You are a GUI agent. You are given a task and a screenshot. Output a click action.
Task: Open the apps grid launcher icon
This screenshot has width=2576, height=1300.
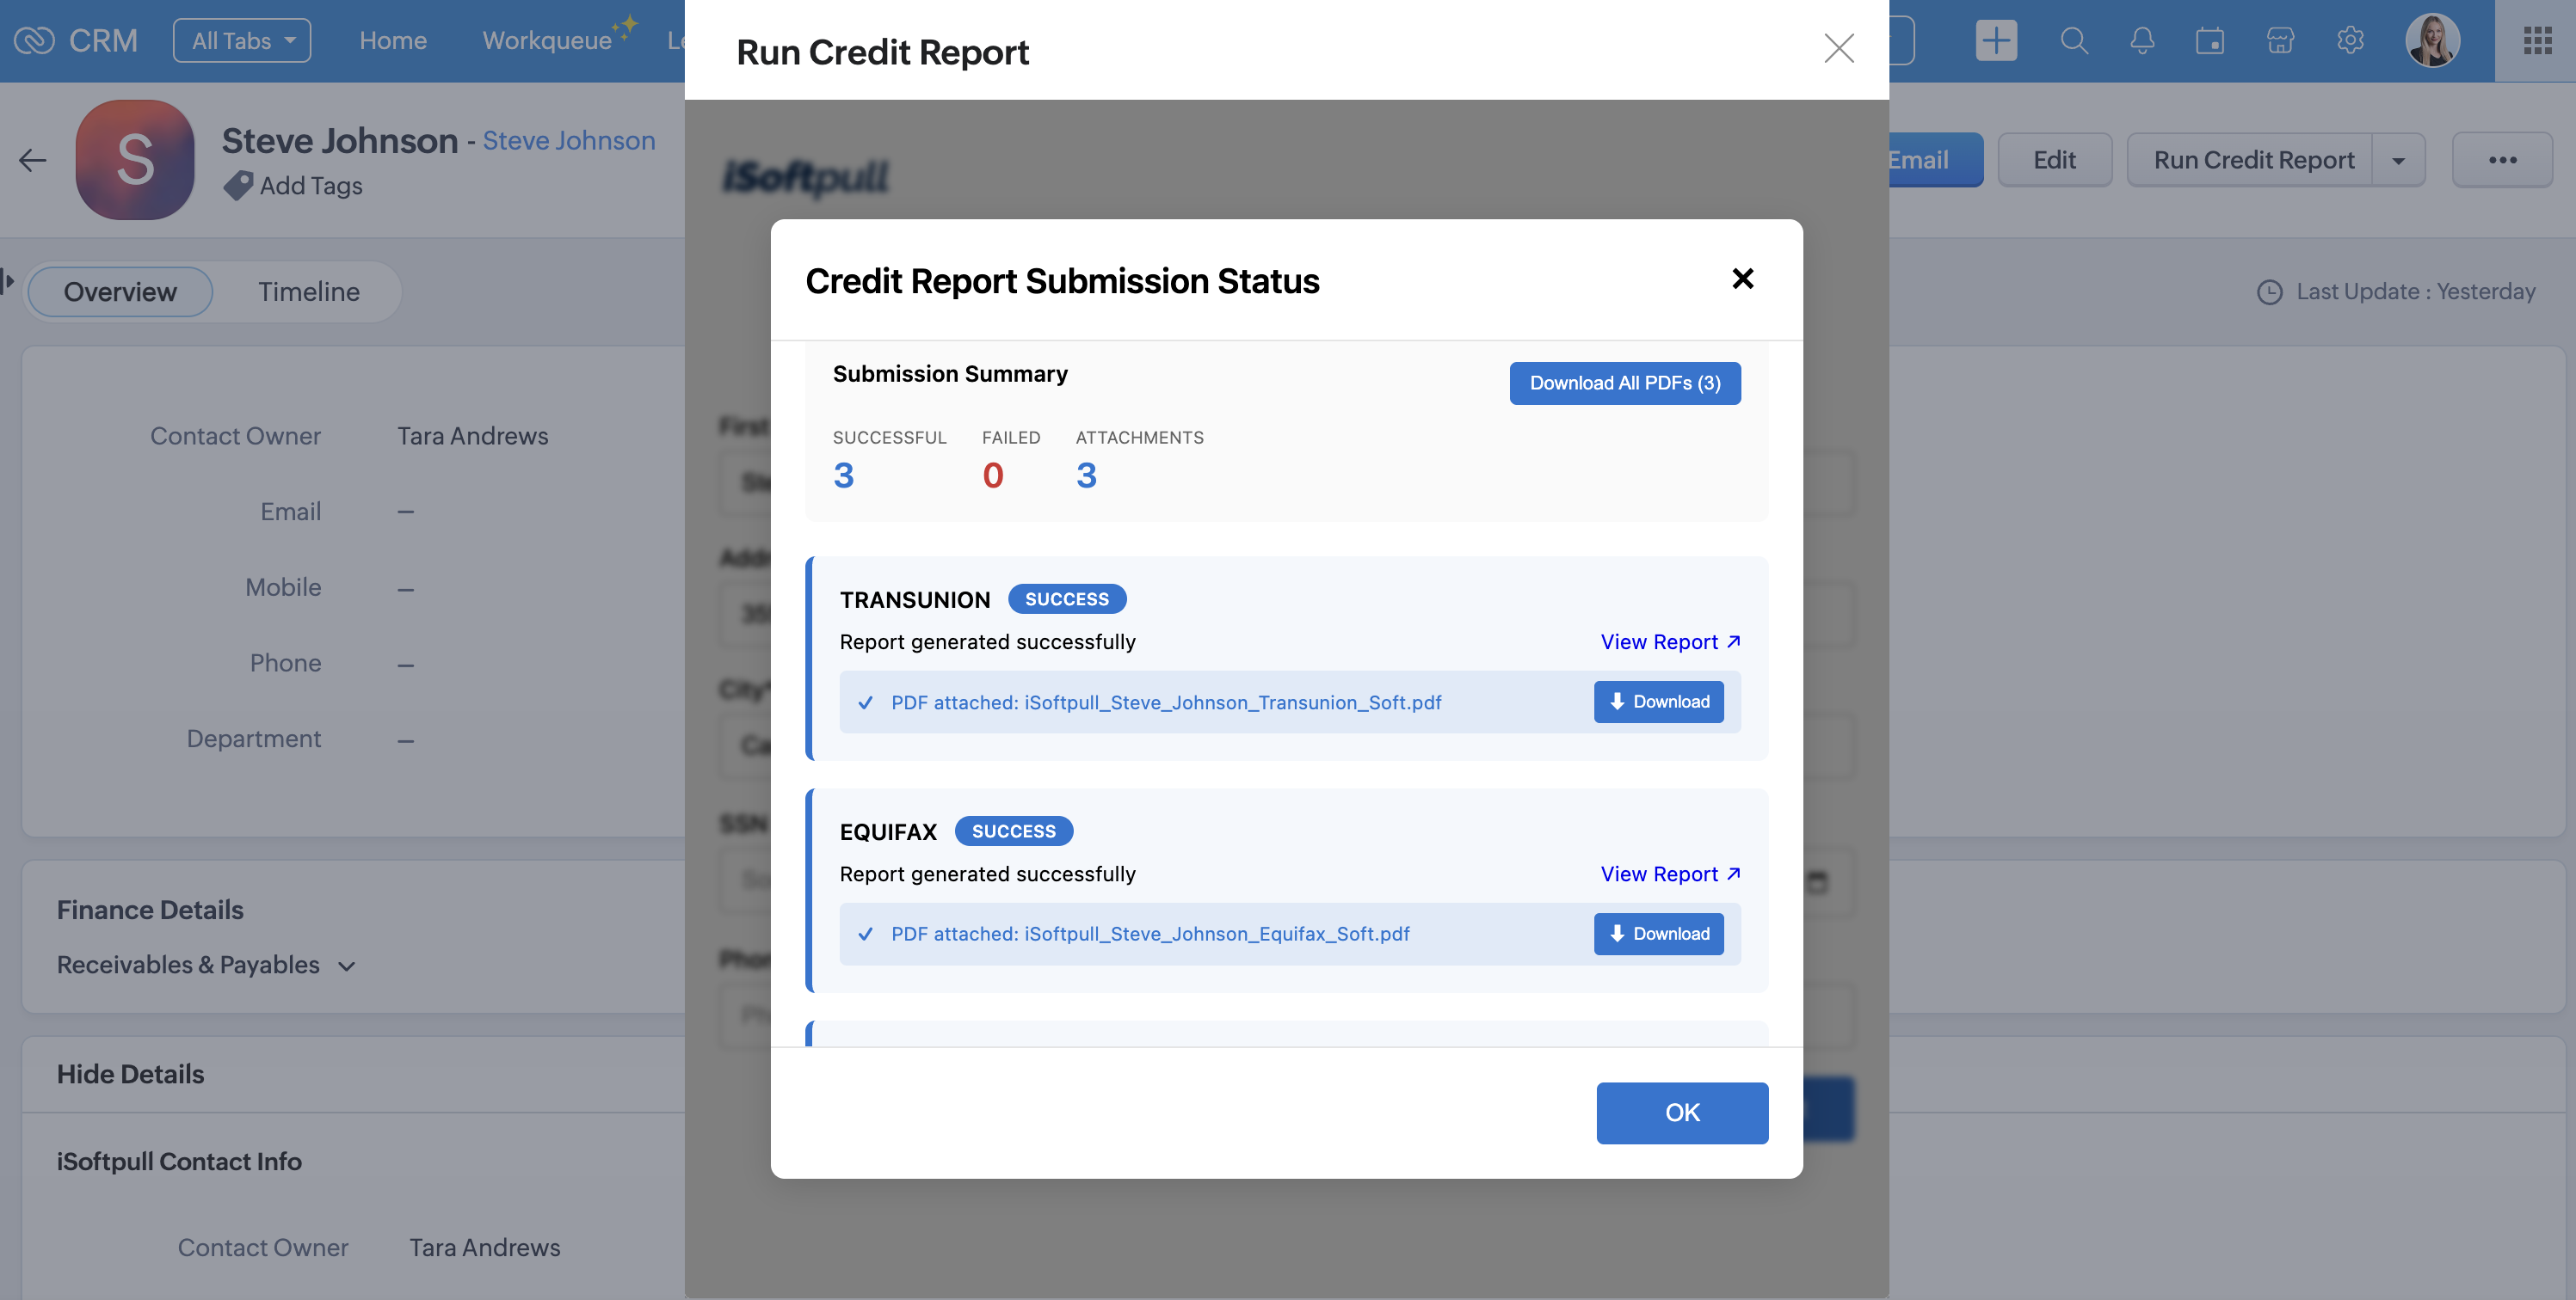tap(2537, 41)
